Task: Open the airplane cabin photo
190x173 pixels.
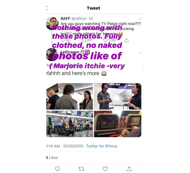Action: click(x=70, y=96)
